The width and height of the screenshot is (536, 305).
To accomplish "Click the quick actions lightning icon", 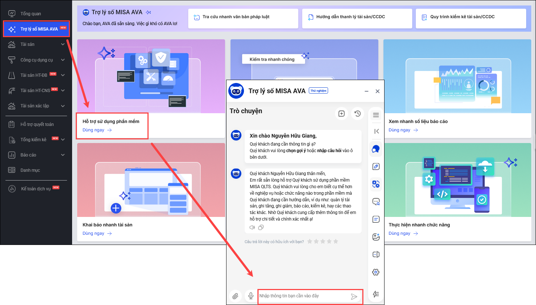I will click(x=376, y=294).
